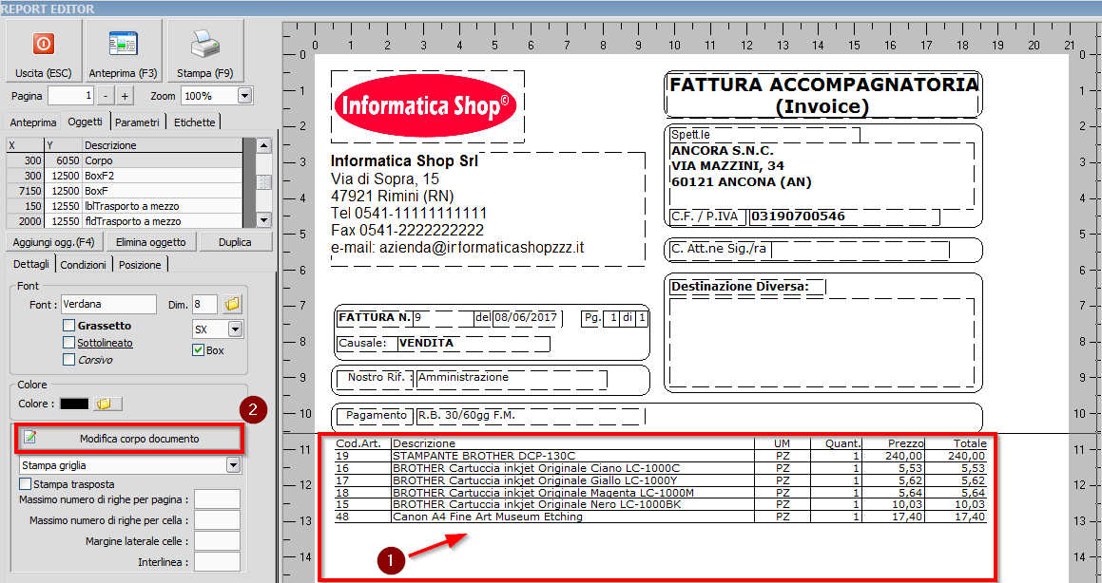This screenshot has height=583, width=1102.
Task: Click the Dim. font size field
Action: pyautogui.click(x=204, y=305)
